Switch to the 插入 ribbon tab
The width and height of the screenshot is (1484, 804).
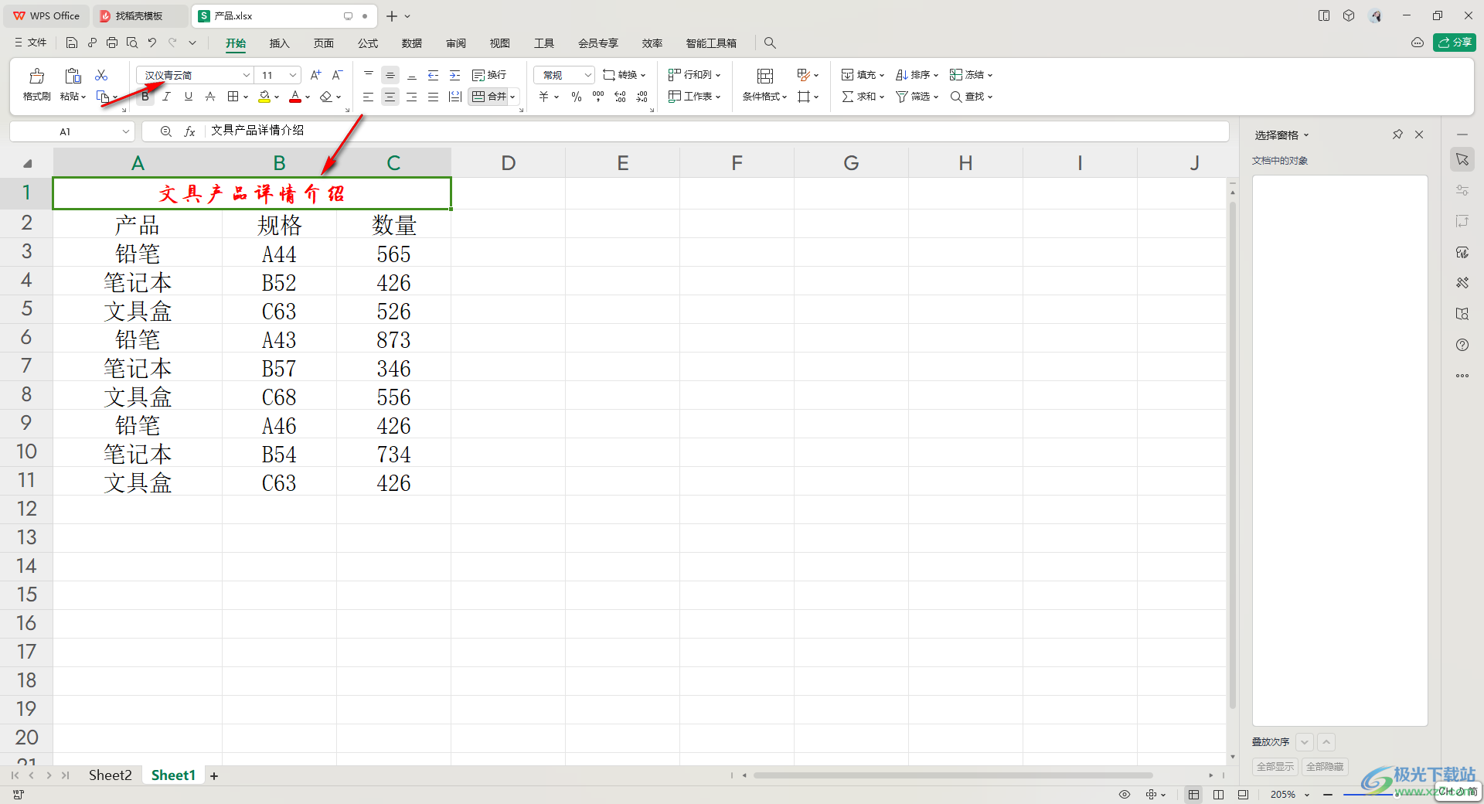279,43
